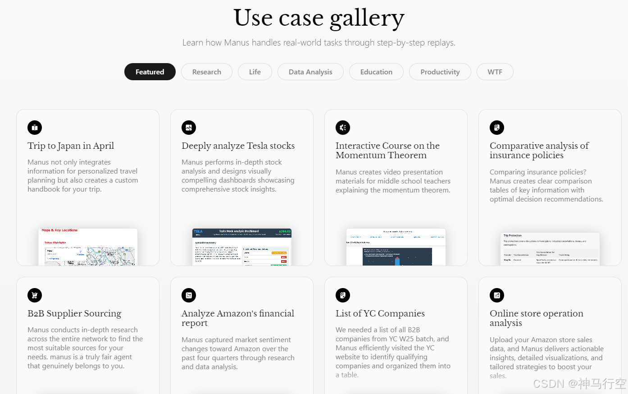Click the Amazon financial report card icon
Viewport: 628px width, 394px height.
pyautogui.click(x=189, y=295)
